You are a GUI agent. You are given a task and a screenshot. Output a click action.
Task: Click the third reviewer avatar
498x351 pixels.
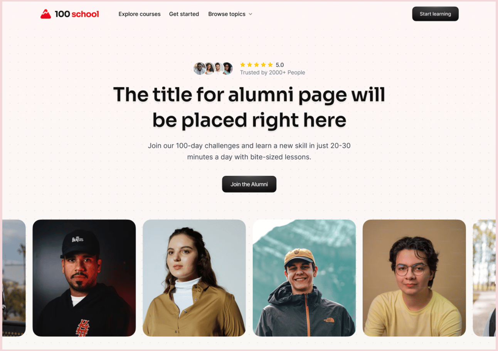point(218,69)
